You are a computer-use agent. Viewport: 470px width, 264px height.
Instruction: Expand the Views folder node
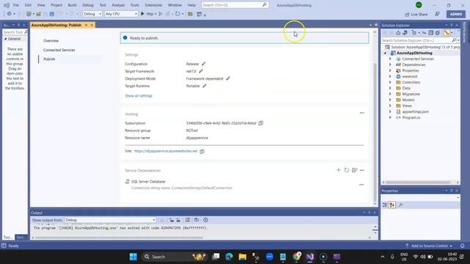click(390, 106)
